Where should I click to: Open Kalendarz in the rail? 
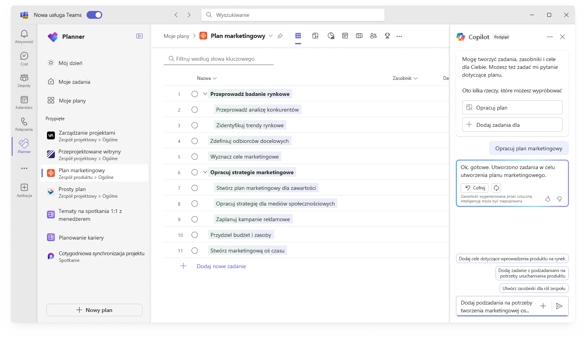24,103
